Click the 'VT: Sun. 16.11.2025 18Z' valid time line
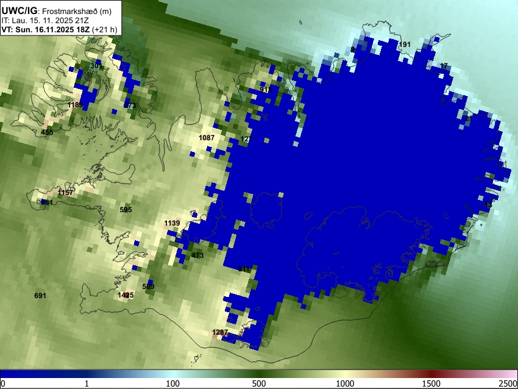The image size is (518, 389). coord(59,29)
